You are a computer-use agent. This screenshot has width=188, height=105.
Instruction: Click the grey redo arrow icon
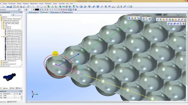33,7
